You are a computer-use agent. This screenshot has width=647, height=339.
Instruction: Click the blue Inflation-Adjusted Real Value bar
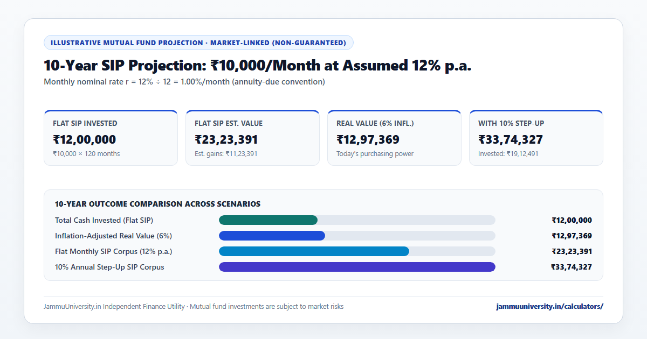point(272,236)
